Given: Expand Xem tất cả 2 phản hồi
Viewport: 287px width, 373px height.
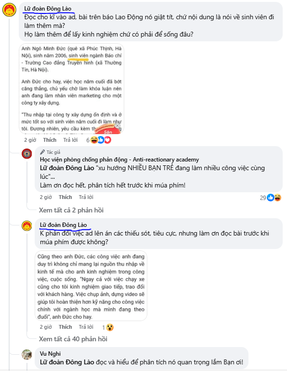Looking at the screenshot, I should (71, 210).
